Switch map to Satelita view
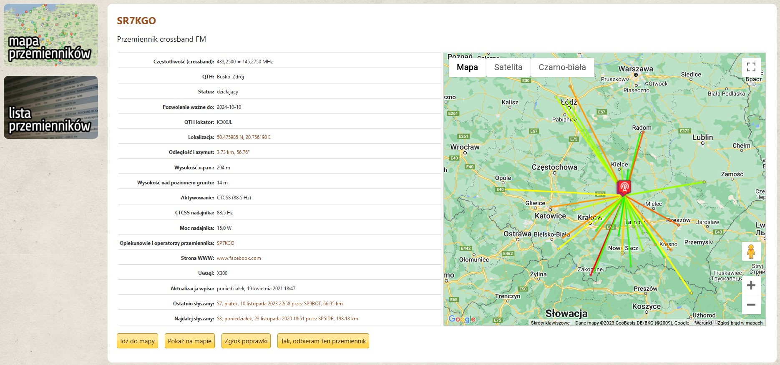 coord(508,67)
